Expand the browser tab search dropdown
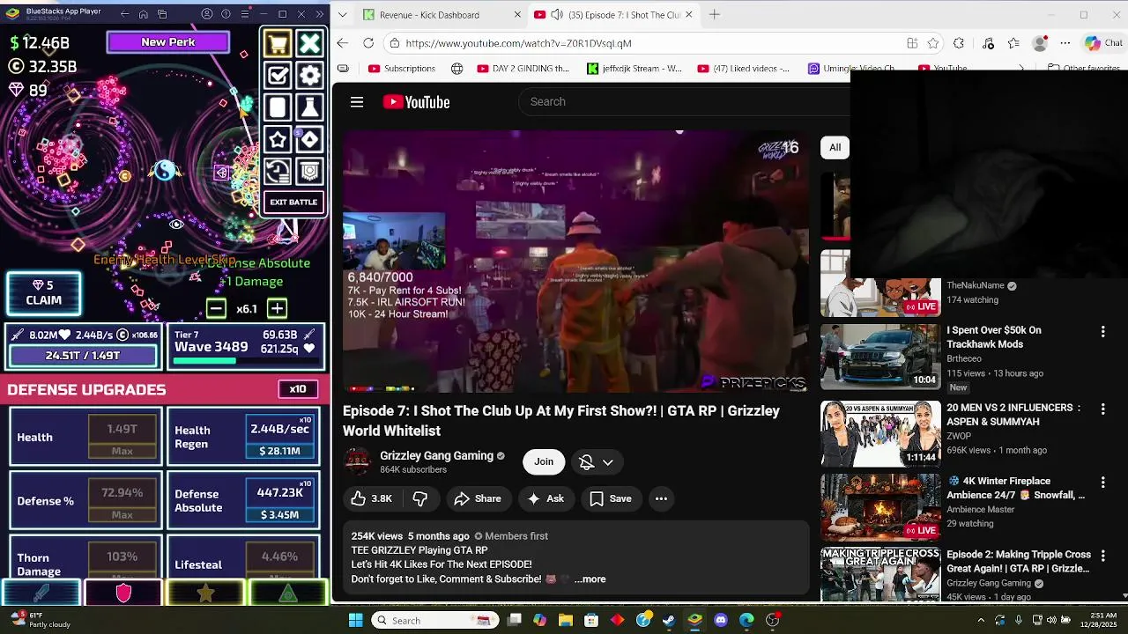The width and height of the screenshot is (1128, 634). click(342, 15)
